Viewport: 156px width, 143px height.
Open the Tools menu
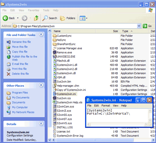46,10
